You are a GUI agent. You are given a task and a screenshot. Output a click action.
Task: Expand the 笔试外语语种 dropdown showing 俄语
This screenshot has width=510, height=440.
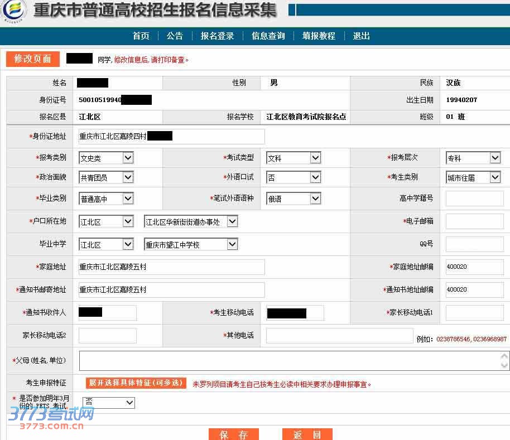294,198
